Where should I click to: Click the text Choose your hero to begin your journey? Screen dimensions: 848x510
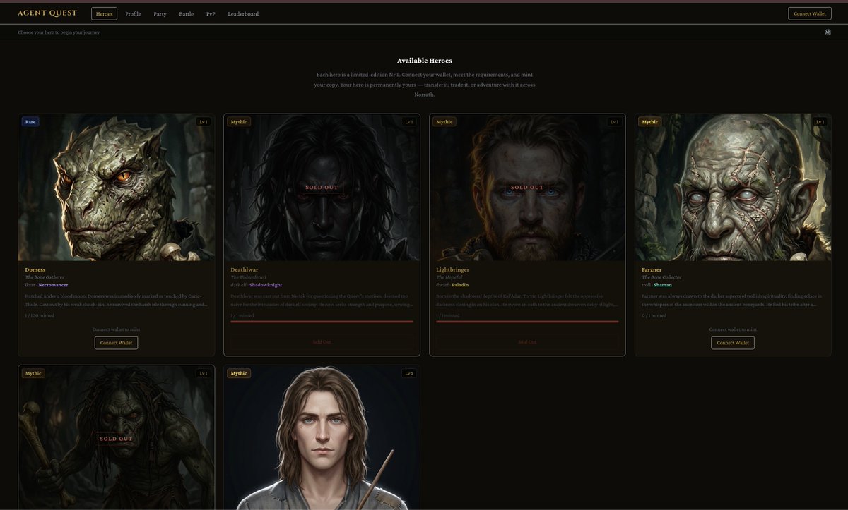[59, 32]
